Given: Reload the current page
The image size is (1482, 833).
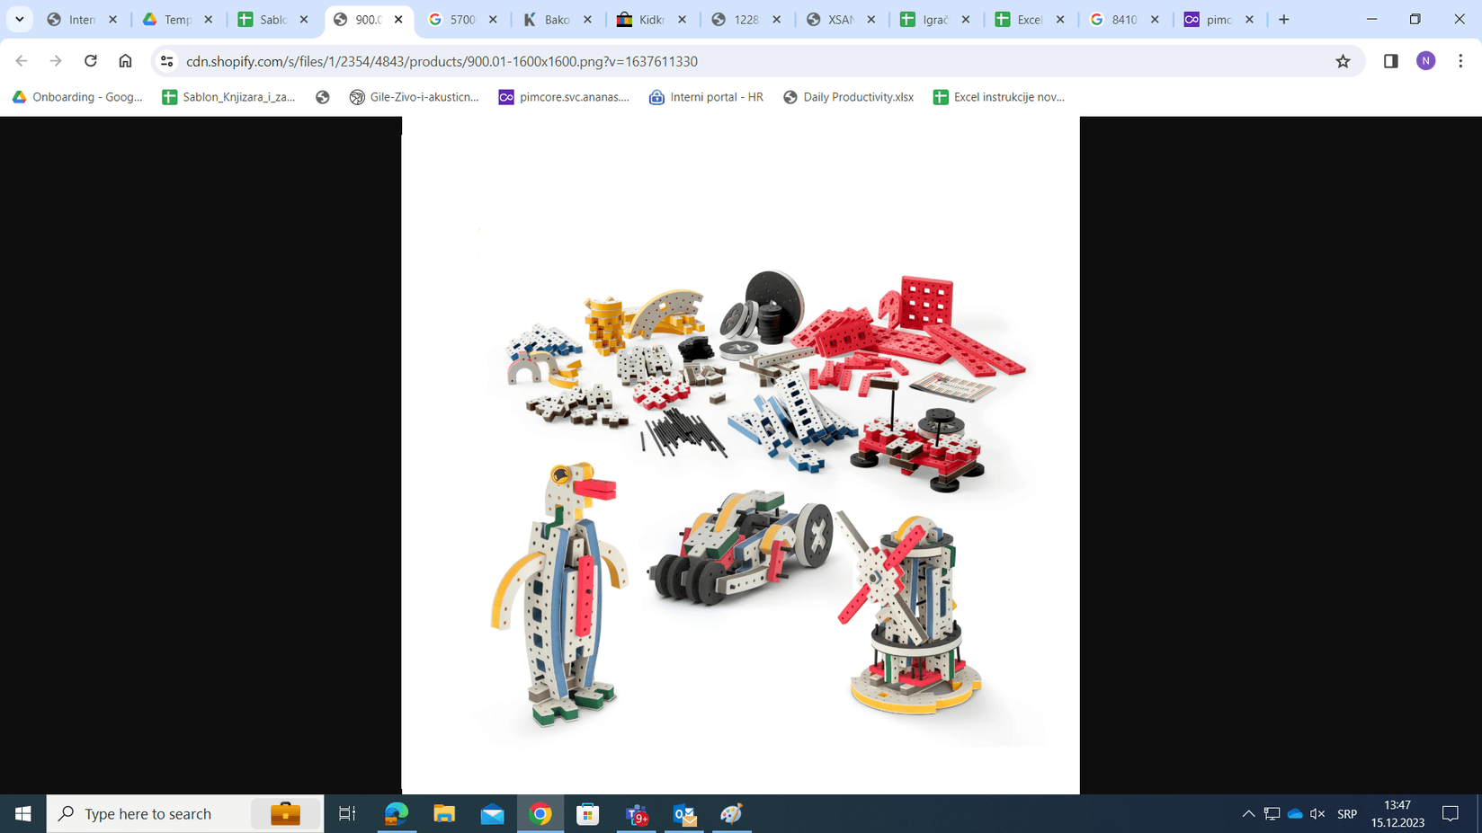Looking at the screenshot, I should click(90, 61).
